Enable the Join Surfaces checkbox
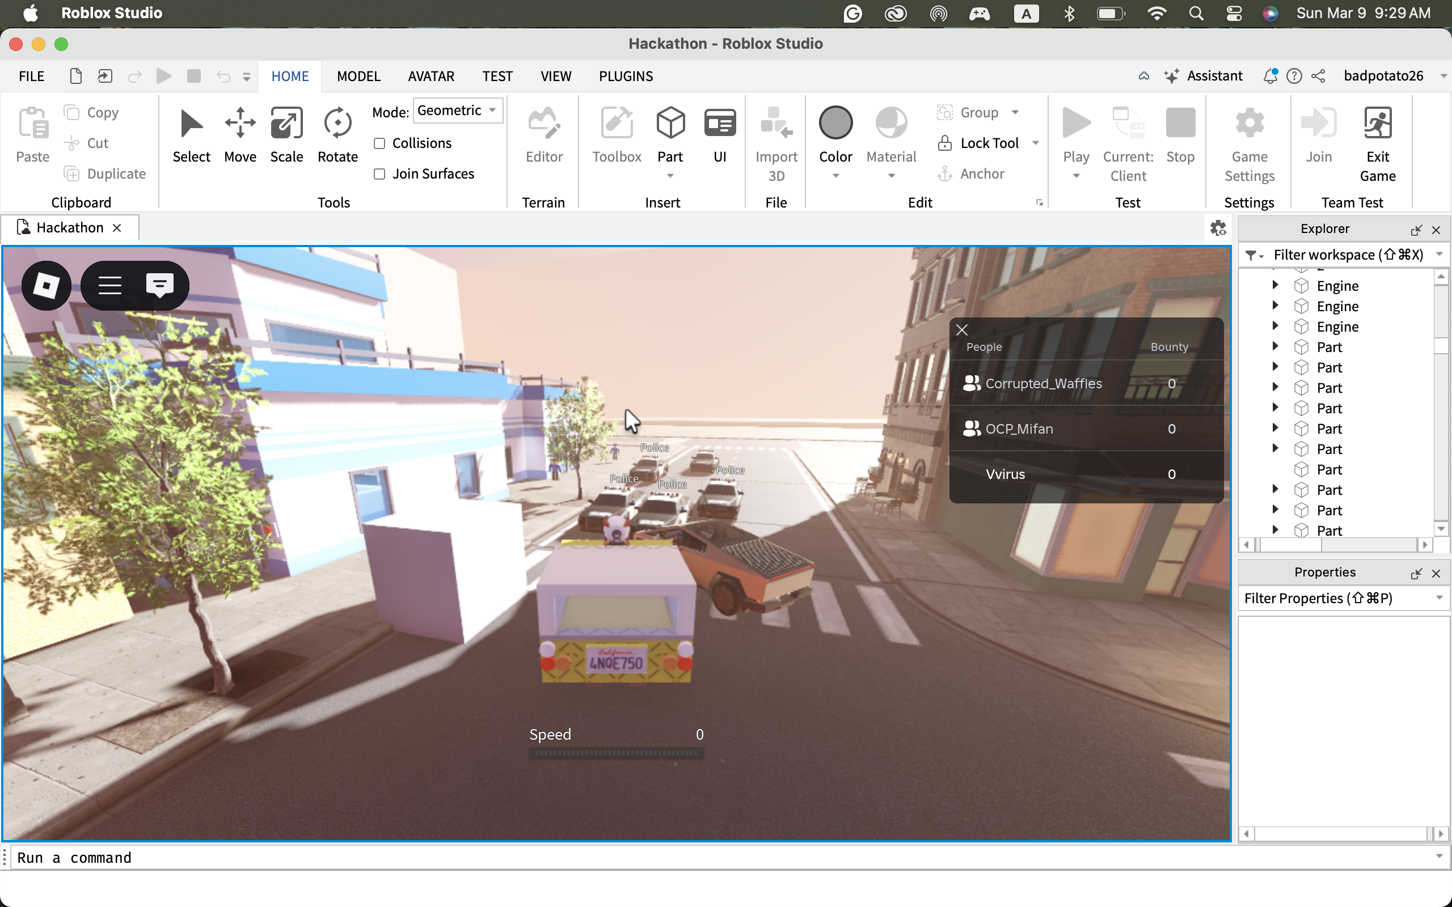Screen dimensions: 1452x907 379,174
